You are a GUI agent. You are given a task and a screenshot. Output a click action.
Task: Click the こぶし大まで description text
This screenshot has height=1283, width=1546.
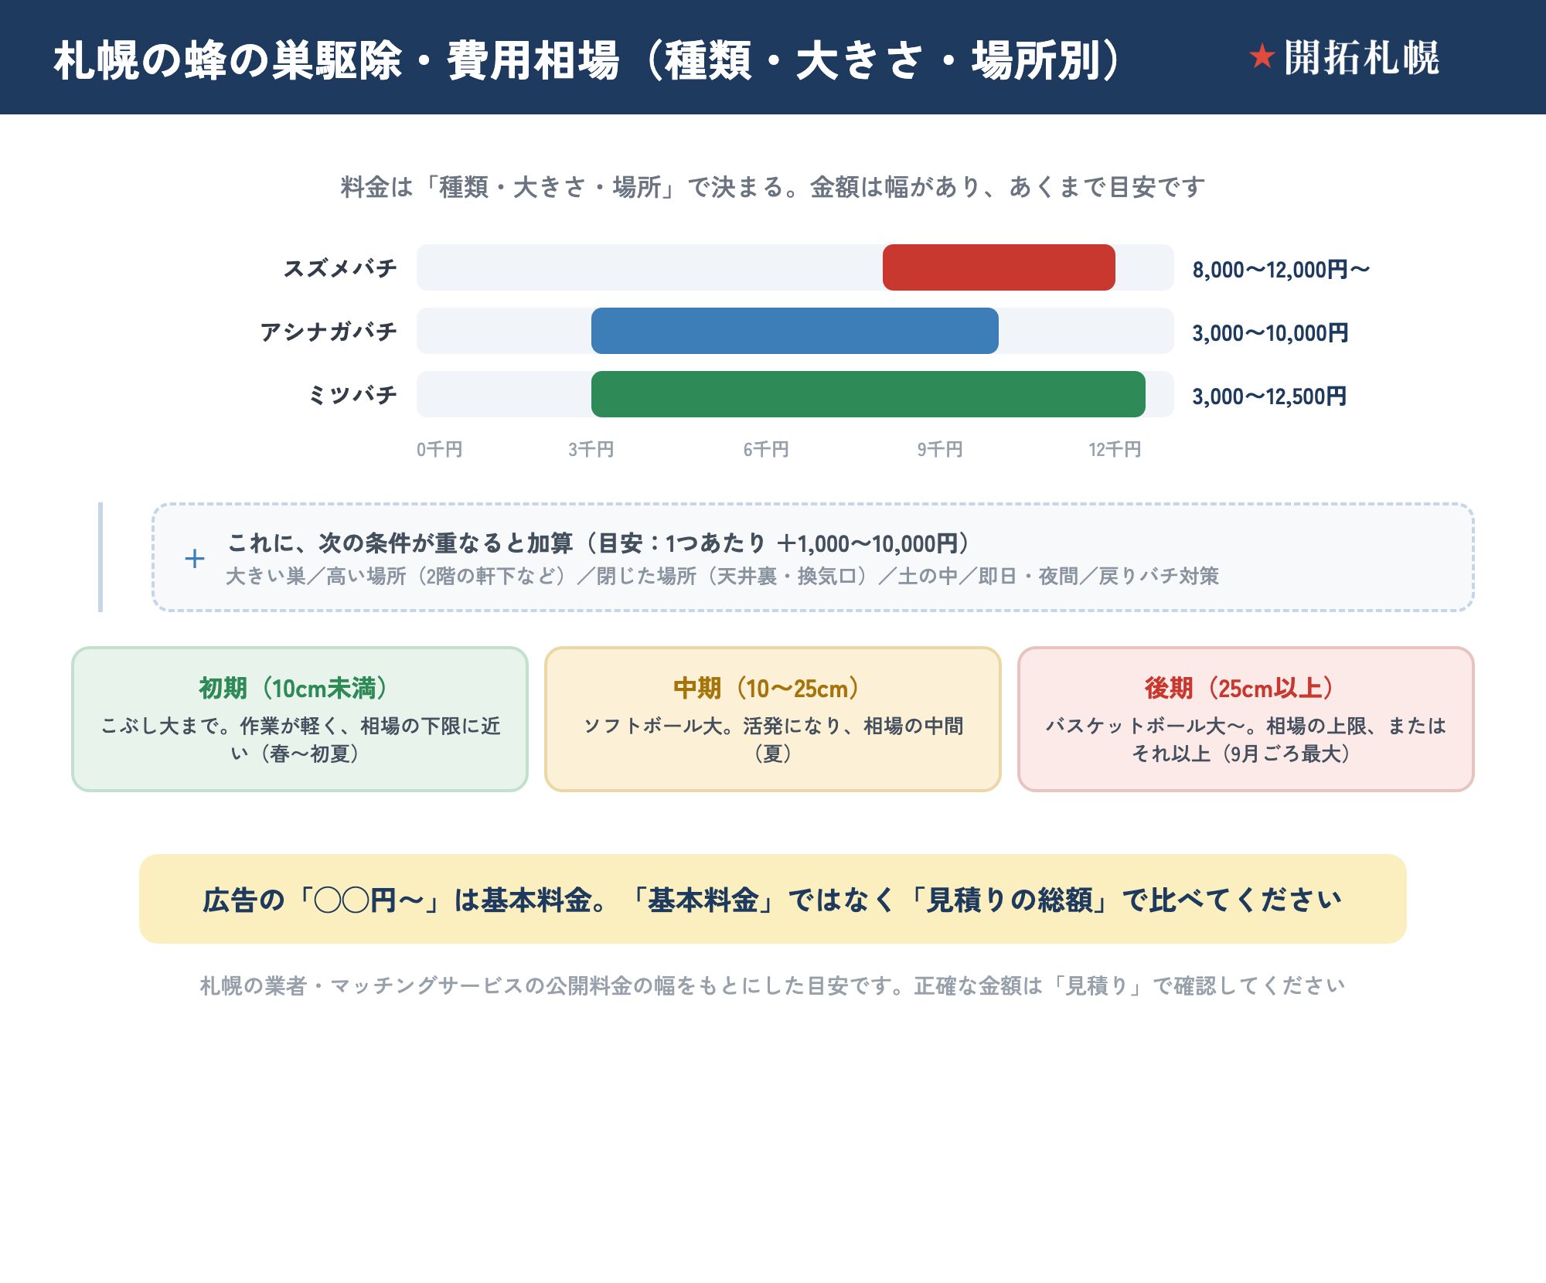tap(300, 740)
